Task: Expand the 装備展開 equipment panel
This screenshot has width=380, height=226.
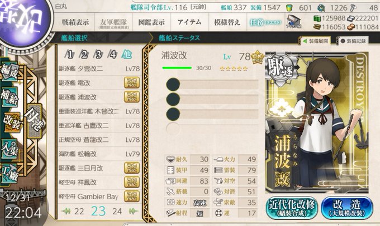Action: [x=316, y=41]
